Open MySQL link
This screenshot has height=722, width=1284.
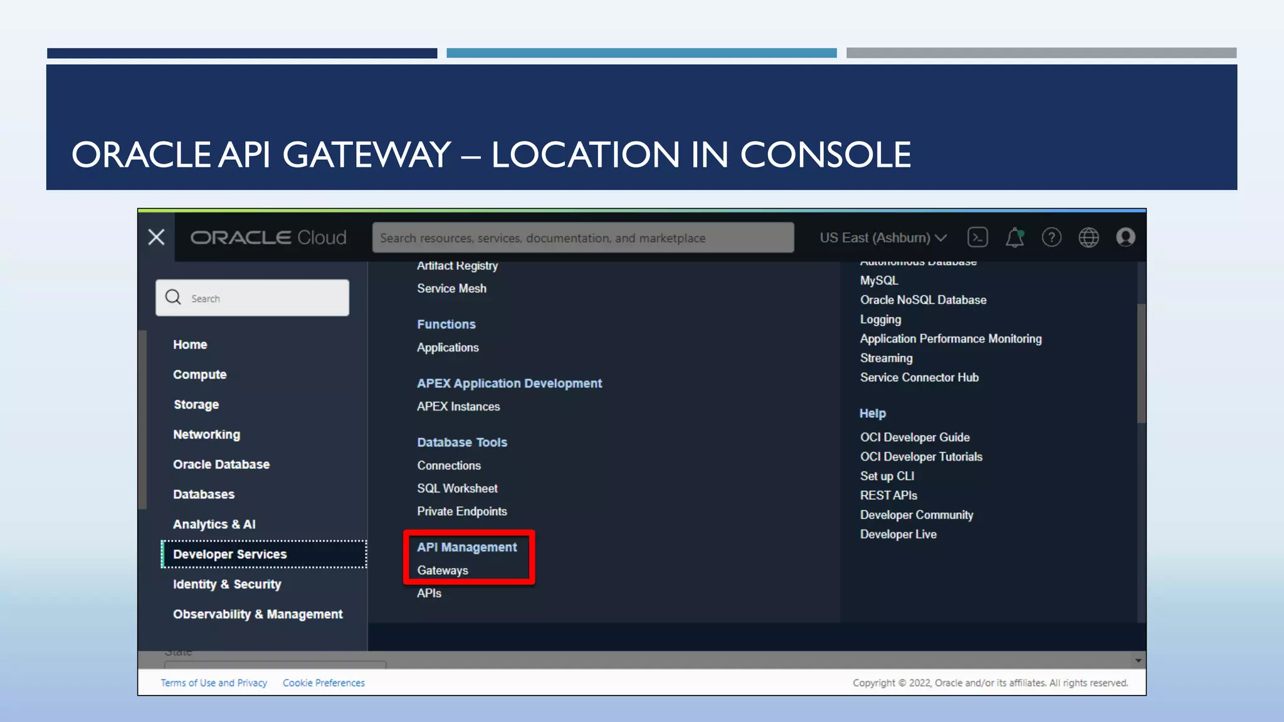click(x=879, y=281)
